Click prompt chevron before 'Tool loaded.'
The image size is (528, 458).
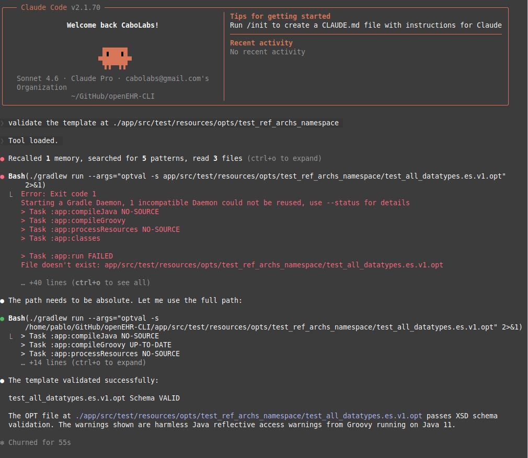3,141
